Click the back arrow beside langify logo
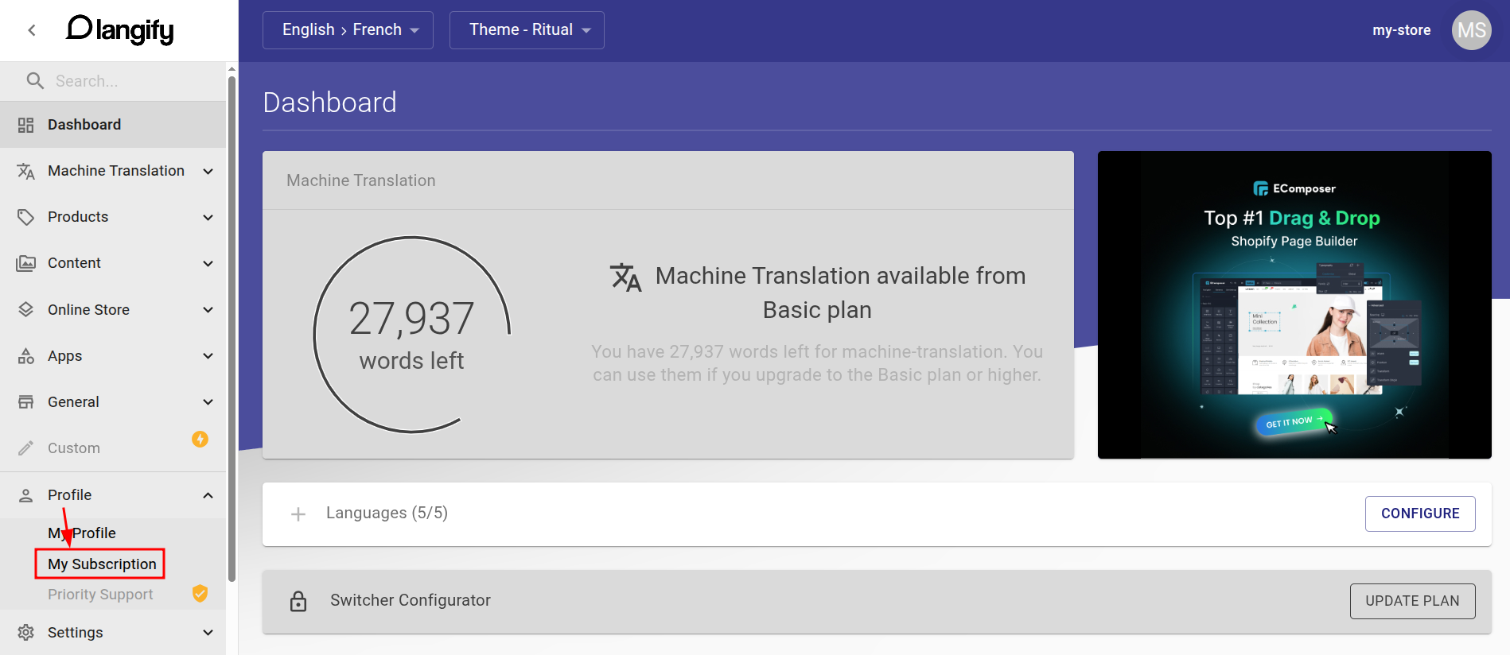This screenshot has height=655, width=1510. (32, 30)
